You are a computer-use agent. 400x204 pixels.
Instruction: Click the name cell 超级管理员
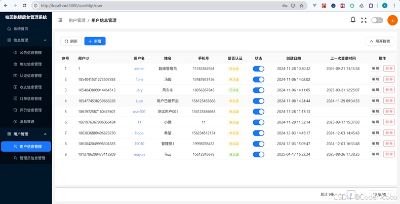click(x=168, y=69)
